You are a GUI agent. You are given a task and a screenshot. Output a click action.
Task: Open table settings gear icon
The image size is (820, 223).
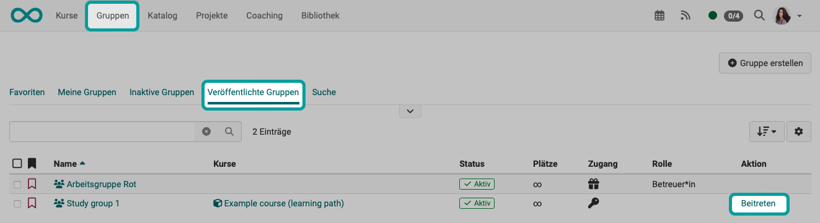798,131
